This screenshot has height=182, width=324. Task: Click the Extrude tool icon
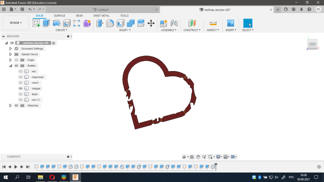click(46, 23)
